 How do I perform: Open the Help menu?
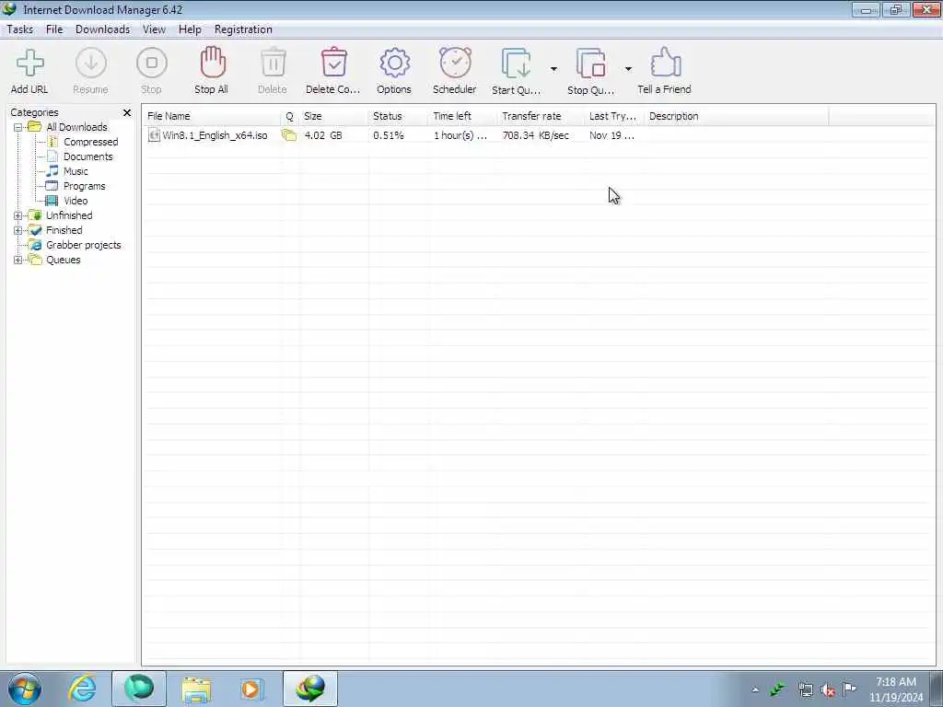click(190, 29)
